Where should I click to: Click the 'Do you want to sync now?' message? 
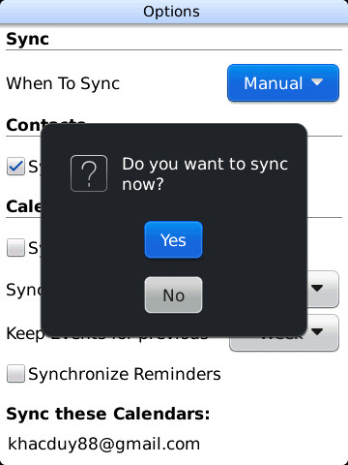point(205,173)
